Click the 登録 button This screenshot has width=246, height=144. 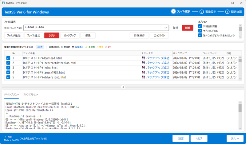click(x=175, y=28)
